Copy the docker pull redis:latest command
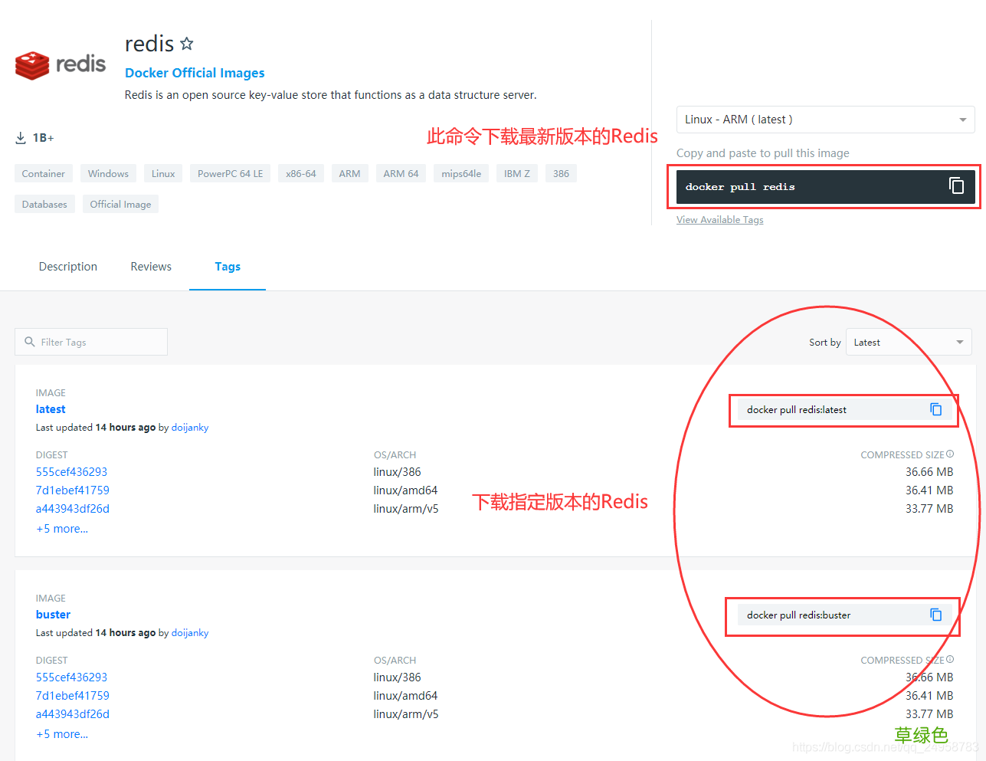This screenshot has width=986, height=761. [935, 409]
